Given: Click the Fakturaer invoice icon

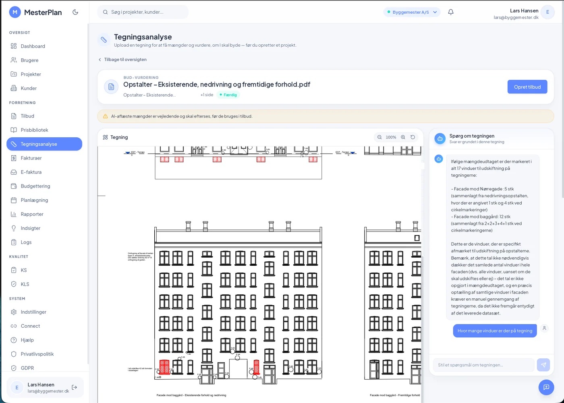Looking at the screenshot, I should coord(14,158).
